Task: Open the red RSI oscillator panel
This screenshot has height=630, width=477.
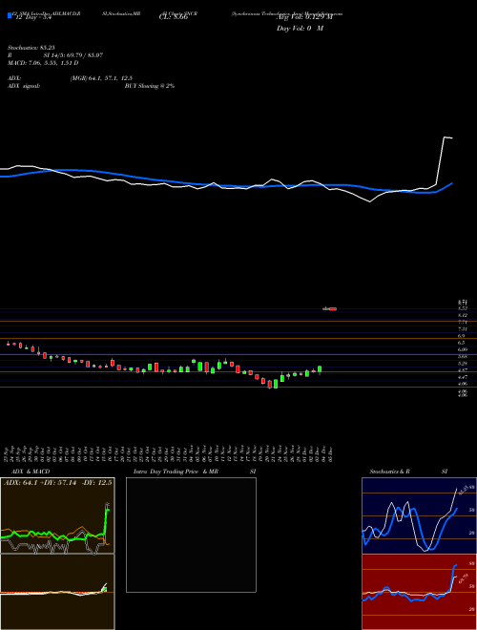Action: [x=419, y=592]
